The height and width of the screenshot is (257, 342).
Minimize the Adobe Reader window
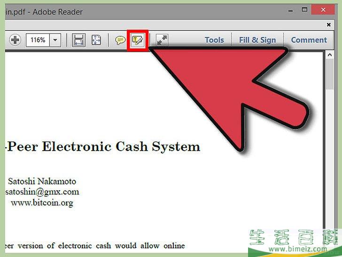[290, 10]
